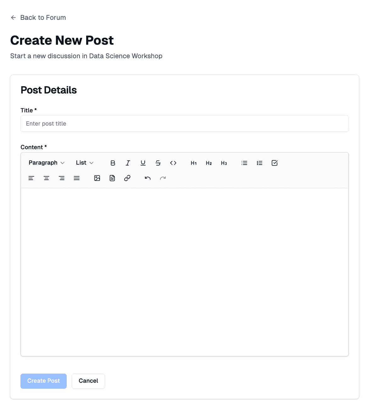Expand the List options dropdown
The height and width of the screenshot is (401, 375).
(84, 163)
